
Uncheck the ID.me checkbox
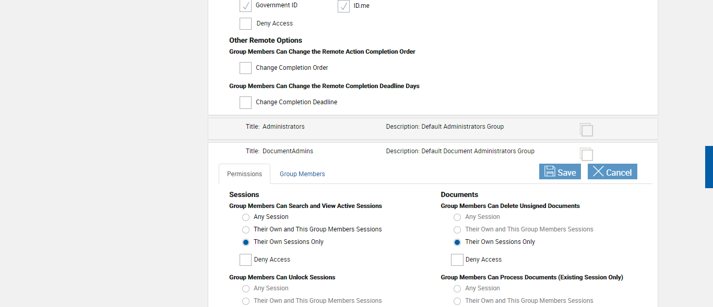click(x=343, y=6)
